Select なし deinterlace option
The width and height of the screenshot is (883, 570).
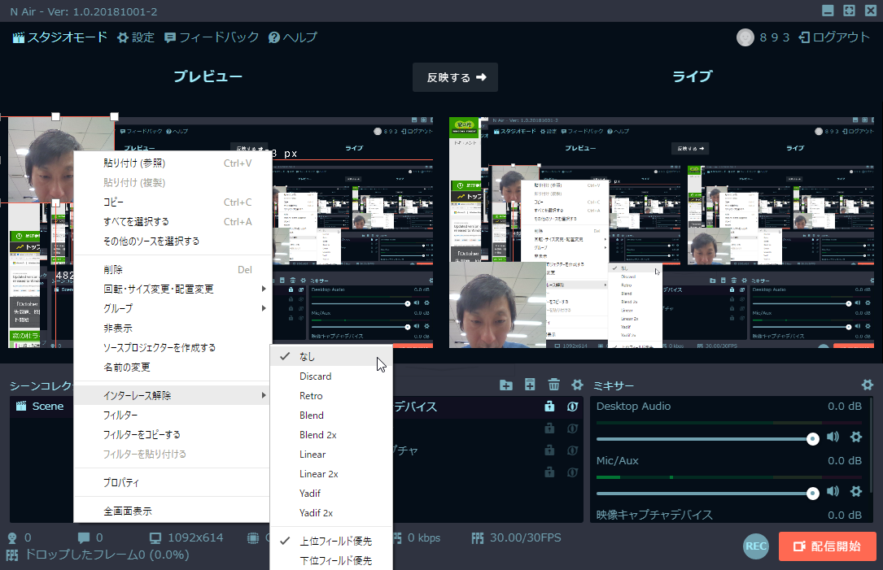pos(331,356)
